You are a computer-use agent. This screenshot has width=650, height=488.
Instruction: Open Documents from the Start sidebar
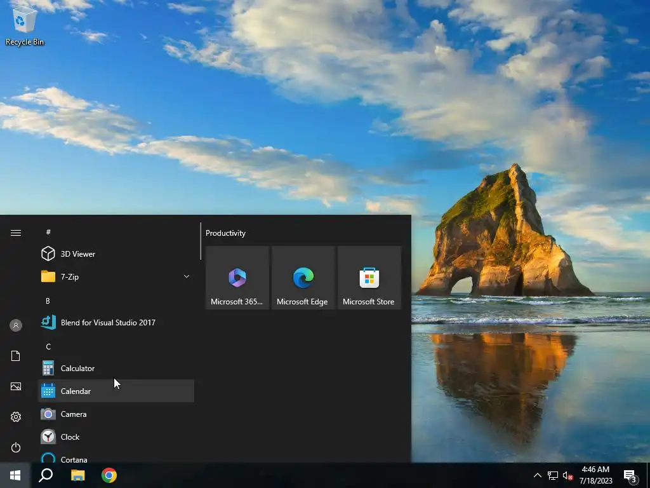(16, 356)
